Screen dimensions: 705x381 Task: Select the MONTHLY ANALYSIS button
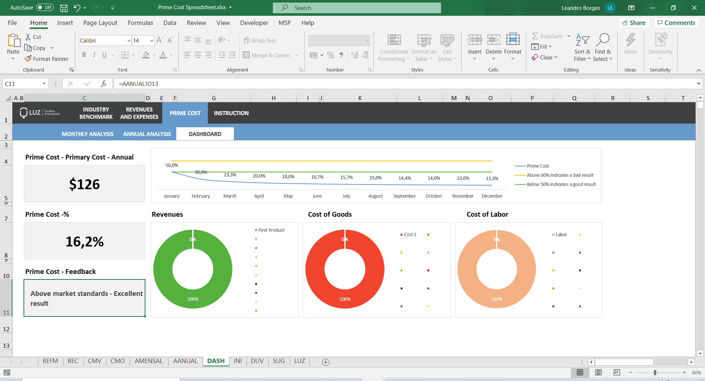point(87,134)
